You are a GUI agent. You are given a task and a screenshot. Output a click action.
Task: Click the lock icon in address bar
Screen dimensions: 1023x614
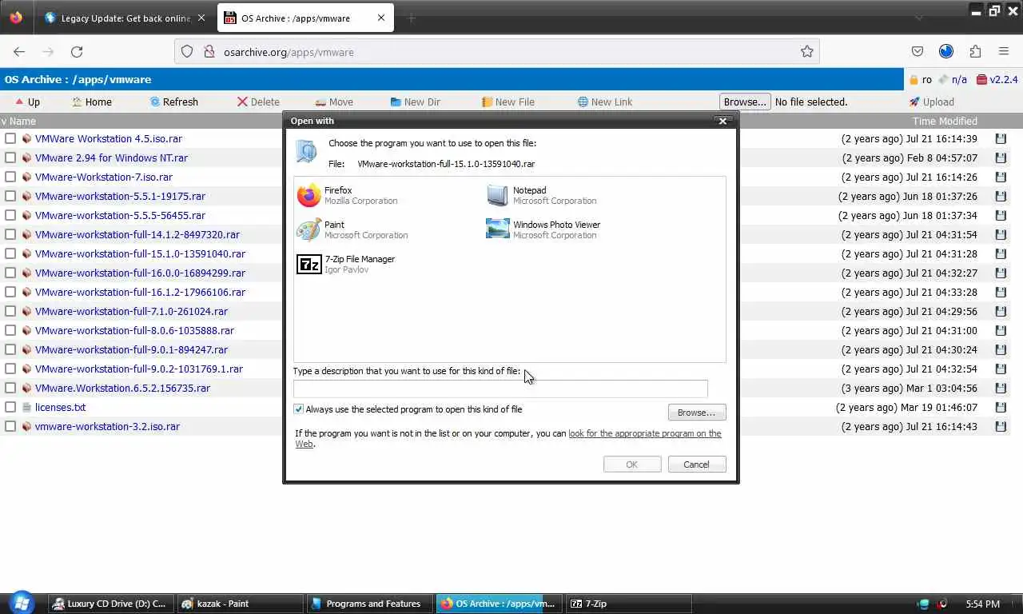click(x=209, y=52)
